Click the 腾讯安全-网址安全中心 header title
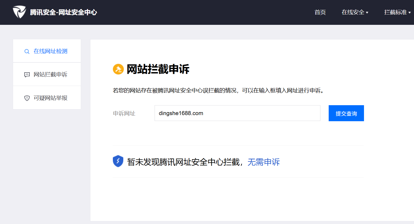414x224 pixels. point(63,12)
